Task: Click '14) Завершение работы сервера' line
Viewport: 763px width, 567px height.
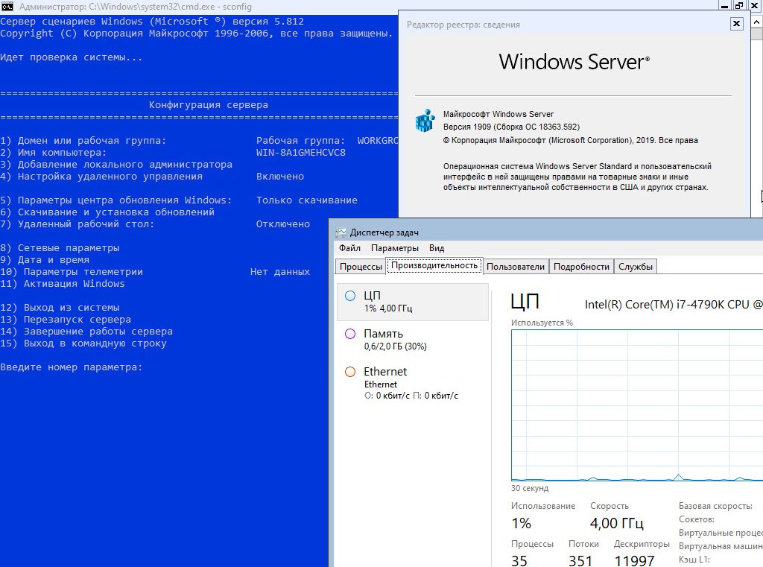Action: 86,332
